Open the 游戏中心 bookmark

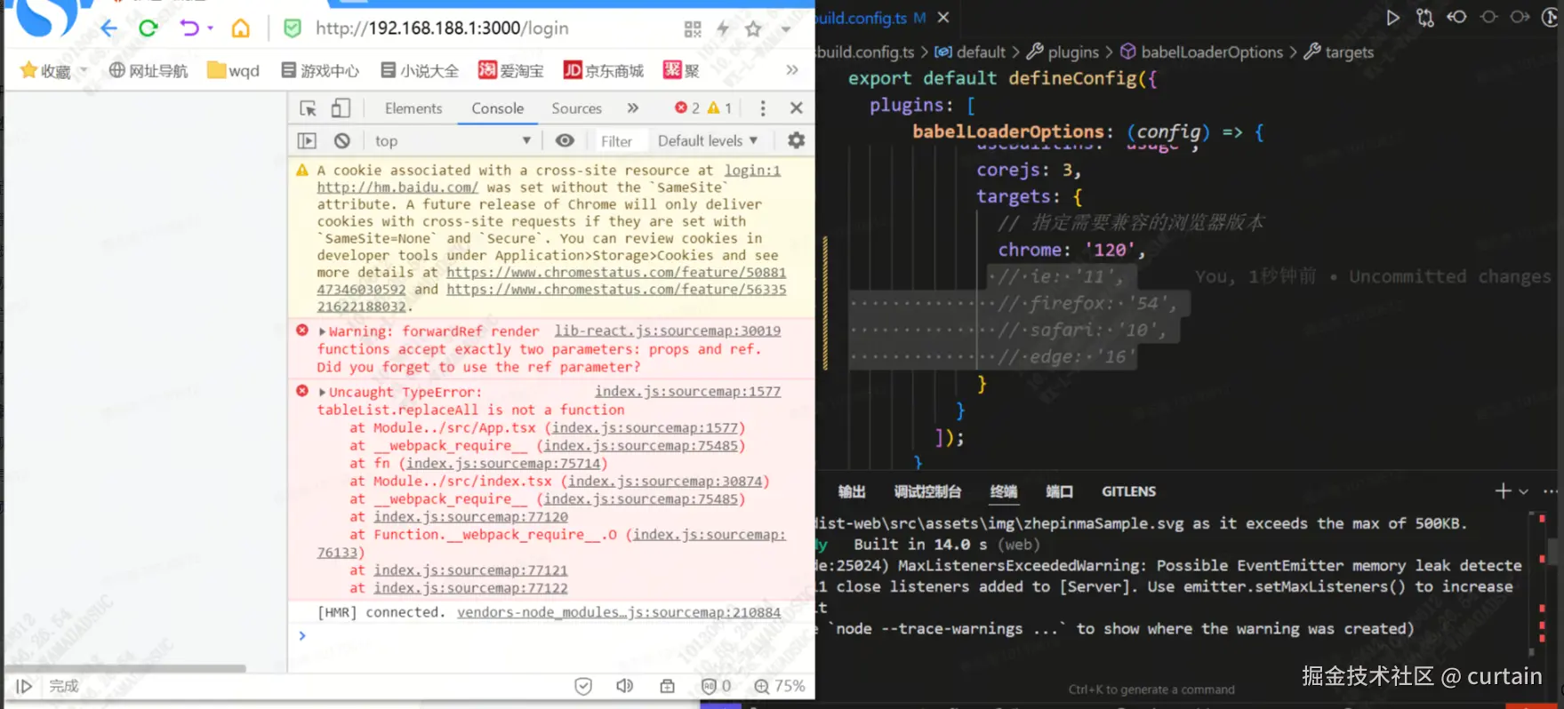320,70
